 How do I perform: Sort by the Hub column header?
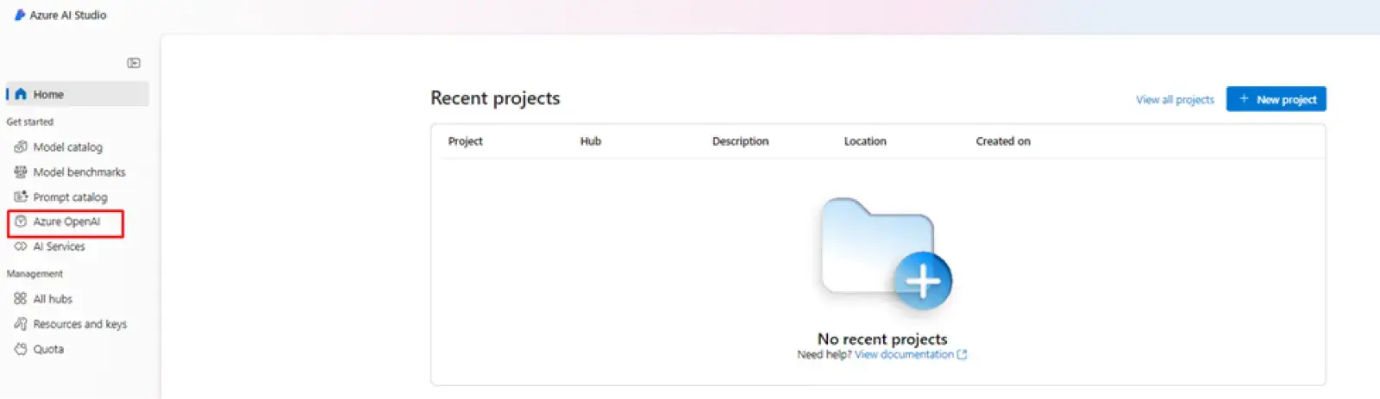[591, 141]
